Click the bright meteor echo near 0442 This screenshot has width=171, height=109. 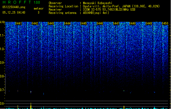(31, 92)
